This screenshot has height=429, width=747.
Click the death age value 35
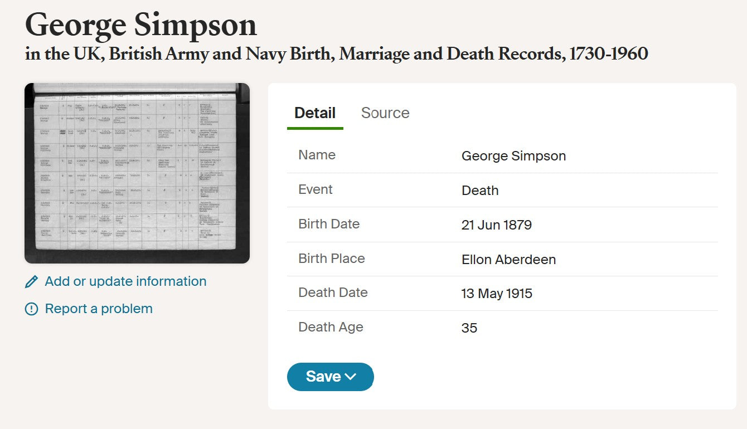click(x=469, y=328)
